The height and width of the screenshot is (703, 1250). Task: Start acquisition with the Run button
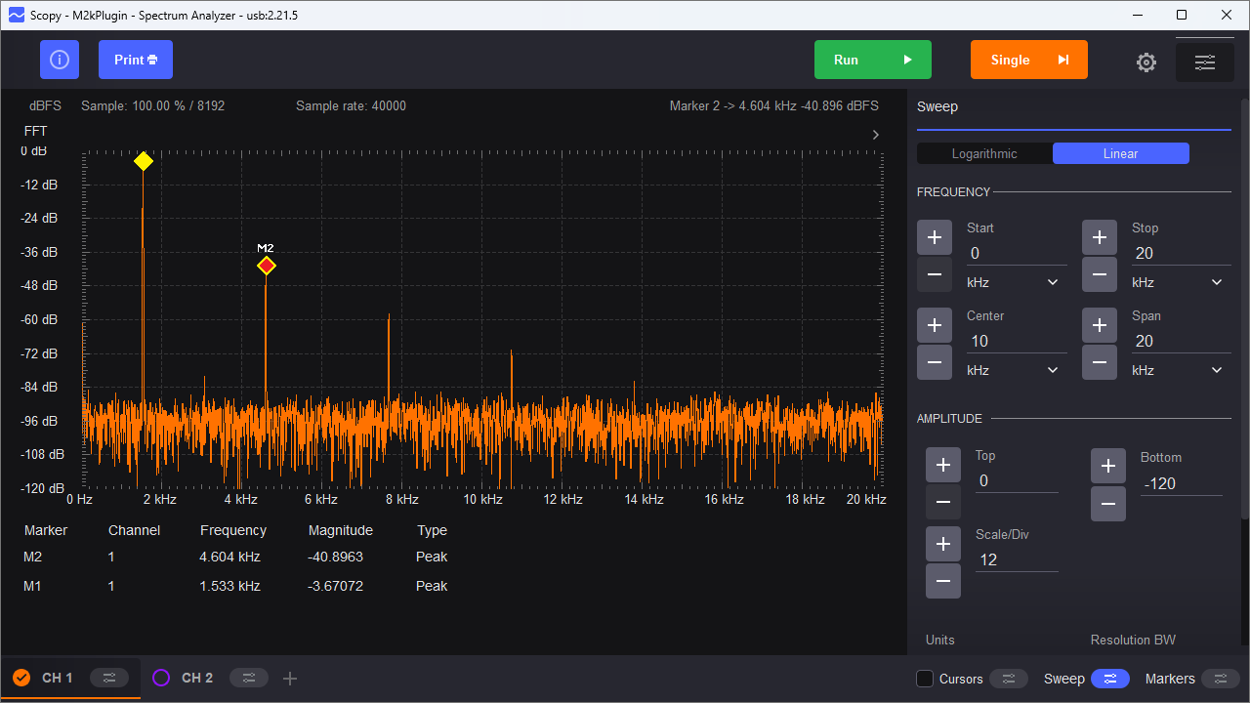872,60
